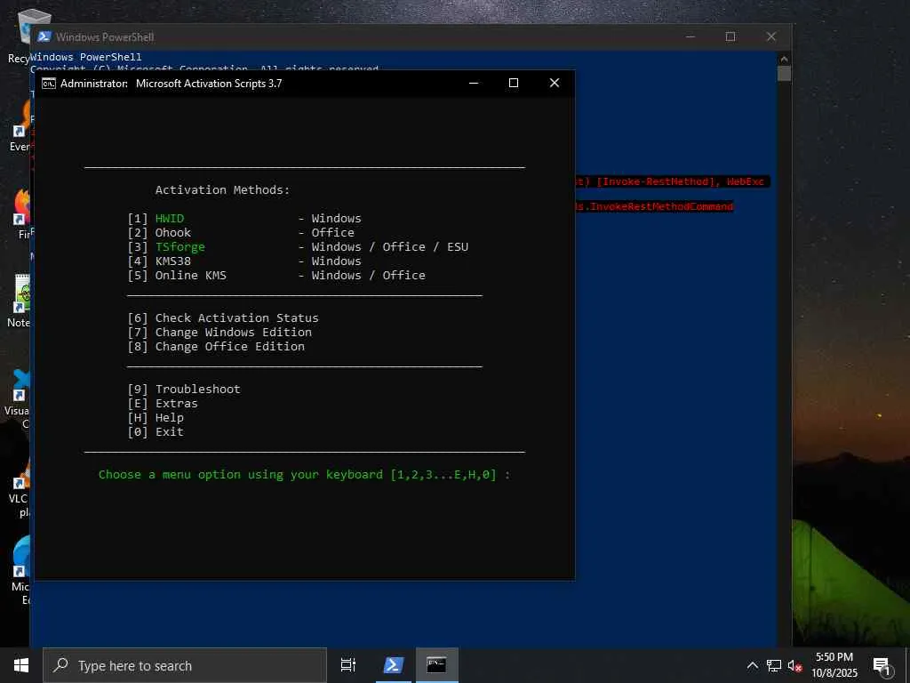Click the muted volume tray icon

794,665
